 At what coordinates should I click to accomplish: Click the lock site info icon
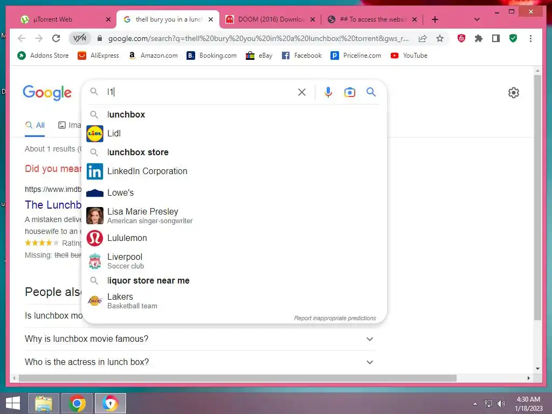click(100, 38)
